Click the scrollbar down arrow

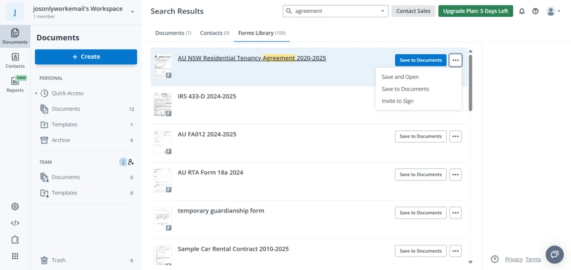(470, 262)
